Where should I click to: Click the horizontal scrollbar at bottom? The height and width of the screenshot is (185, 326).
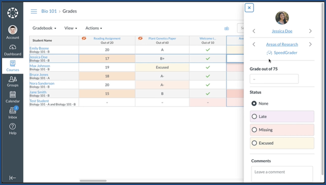(93, 181)
